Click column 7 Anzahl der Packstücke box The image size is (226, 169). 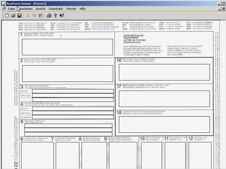[x=67, y=155]
